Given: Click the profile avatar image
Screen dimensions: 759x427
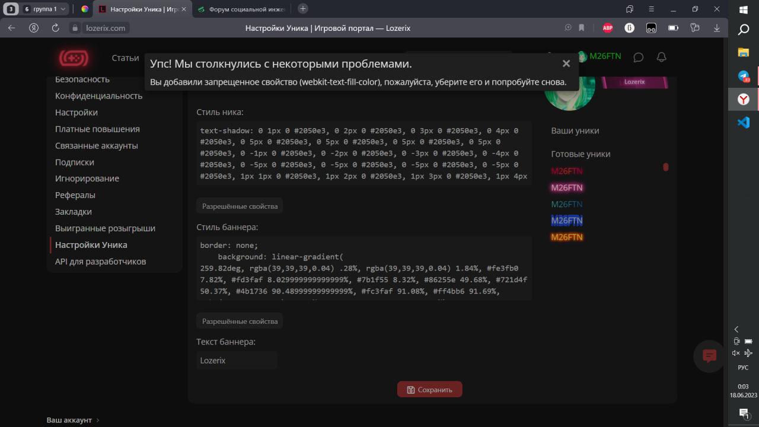Looking at the screenshot, I should (569, 94).
